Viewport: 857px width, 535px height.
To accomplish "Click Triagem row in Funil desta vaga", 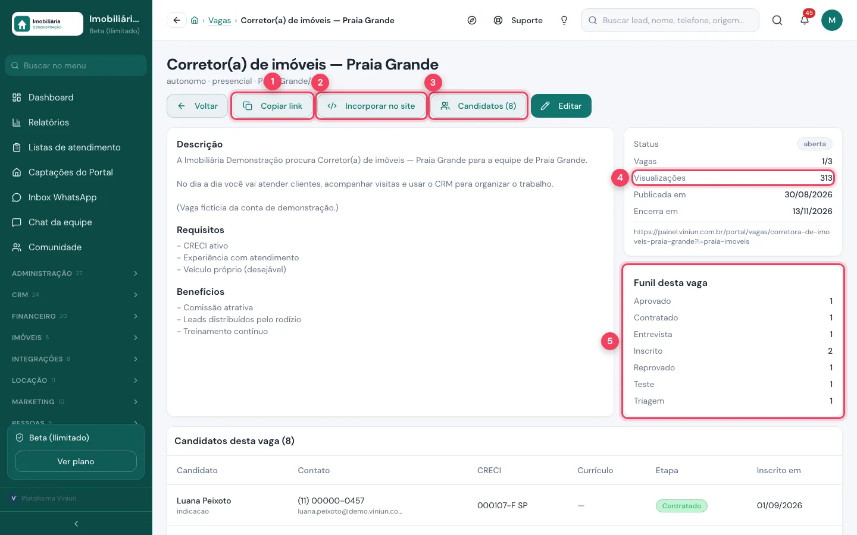I will point(733,401).
